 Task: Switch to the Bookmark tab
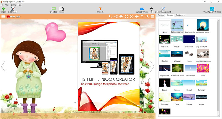pos(180,15)
